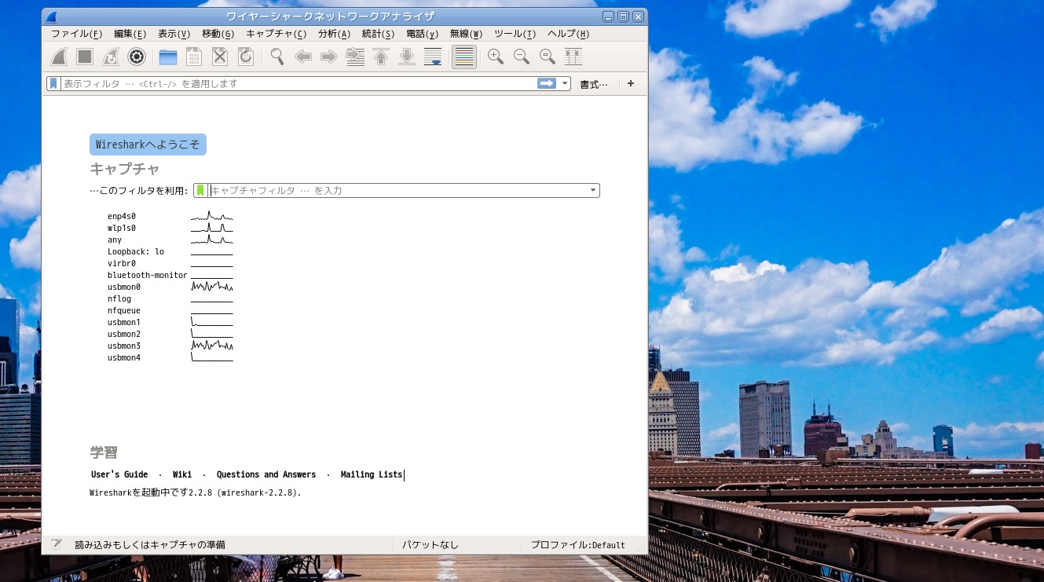
Task: Expand the capture filter dropdown
Action: 593,190
